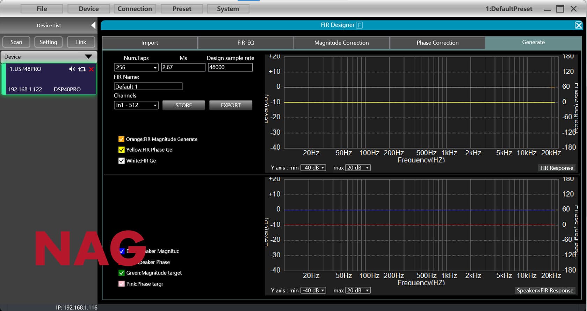587x311 pixels.
Task: Open the Num.Taps dropdown showing 256
Action: tap(136, 67)
